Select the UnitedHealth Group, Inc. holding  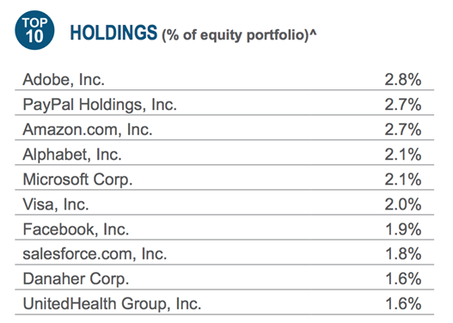(112, 304)
